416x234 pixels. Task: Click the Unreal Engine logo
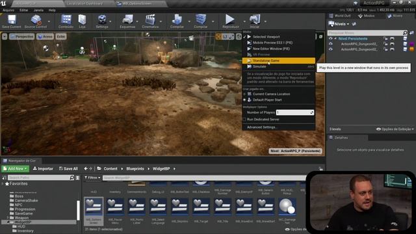pos(3,3)
